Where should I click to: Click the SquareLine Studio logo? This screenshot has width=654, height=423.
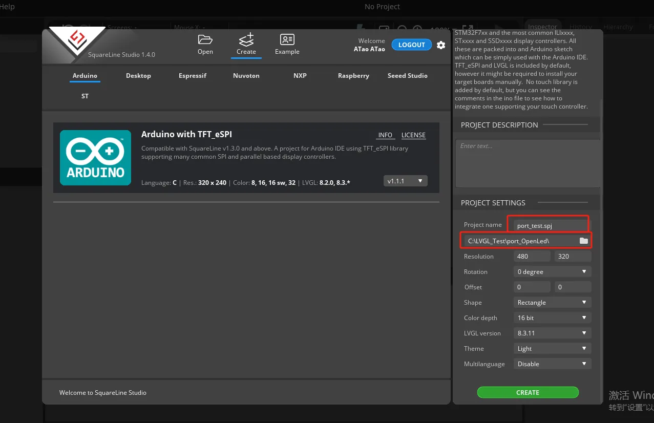point(78,39)
